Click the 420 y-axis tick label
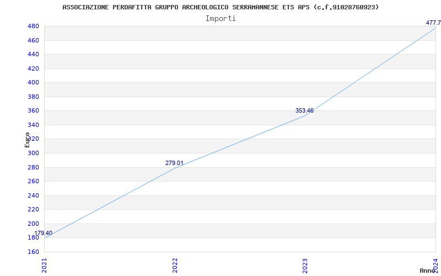The image size is (441, 276). pyautogui.click(x=33, y=68)
